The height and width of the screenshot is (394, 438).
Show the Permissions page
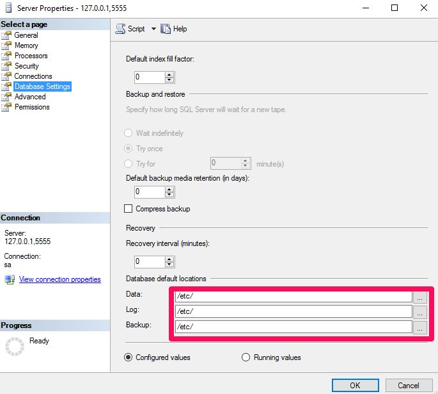coord(32,107)
